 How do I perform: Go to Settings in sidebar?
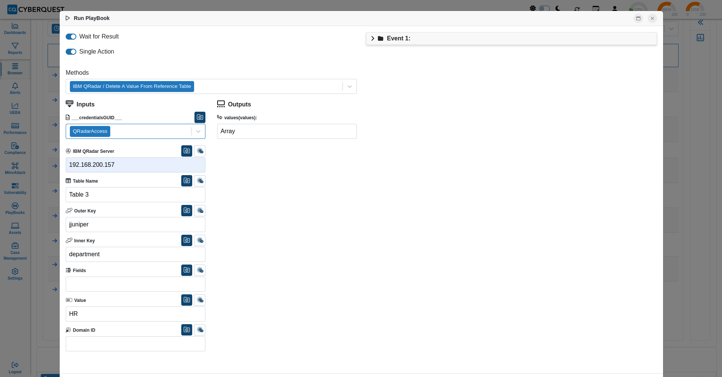point(15,274)
